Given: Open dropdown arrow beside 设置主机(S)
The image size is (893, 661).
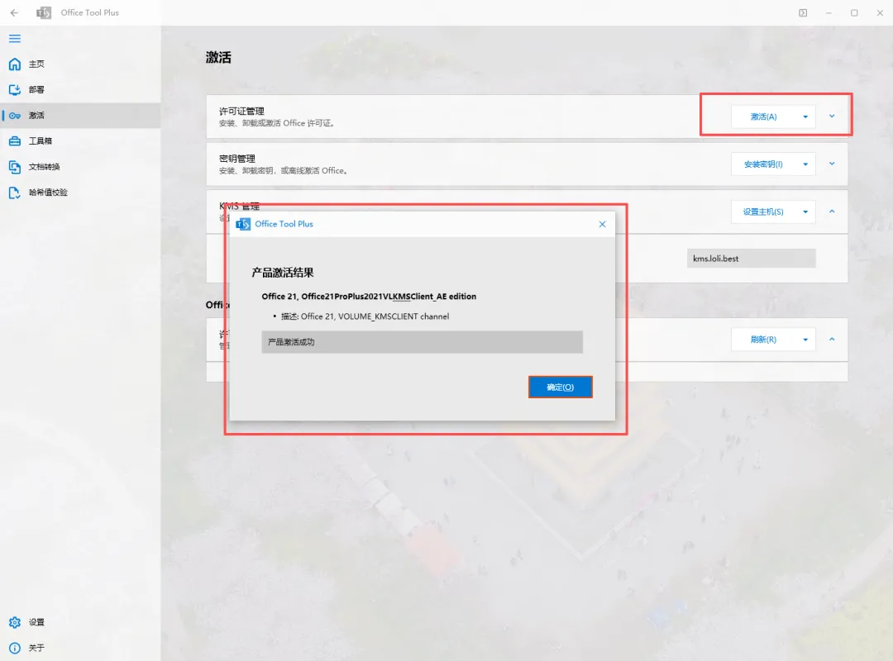Looking at the screenshot, I should [x=805, y=212].
